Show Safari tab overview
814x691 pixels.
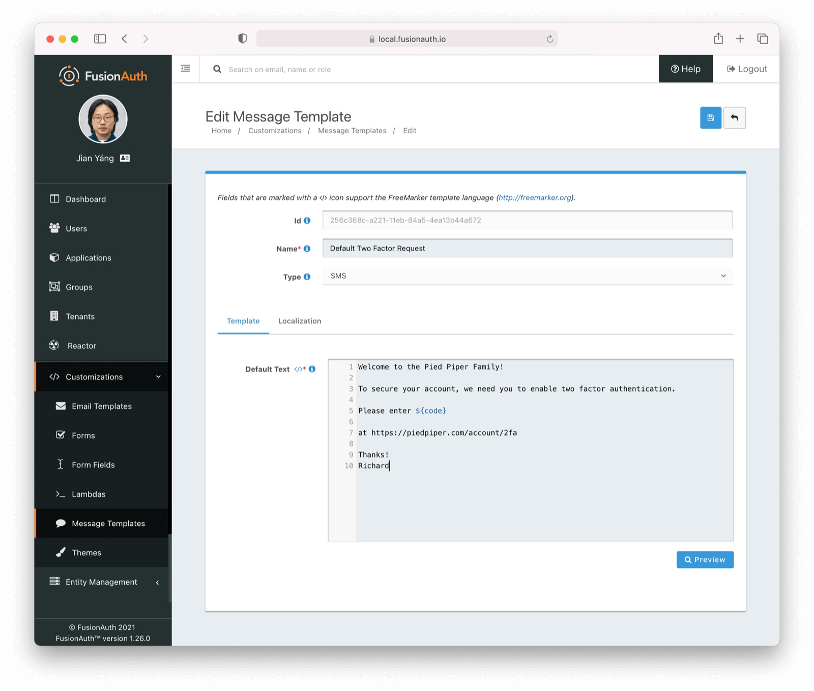(x=763, y=39)
